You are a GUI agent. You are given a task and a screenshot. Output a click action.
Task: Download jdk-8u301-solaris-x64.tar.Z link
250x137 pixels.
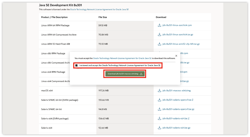(x=176, y=118)
